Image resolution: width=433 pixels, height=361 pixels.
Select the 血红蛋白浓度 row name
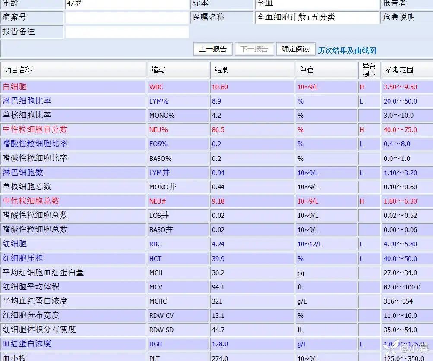pos(27,344)
